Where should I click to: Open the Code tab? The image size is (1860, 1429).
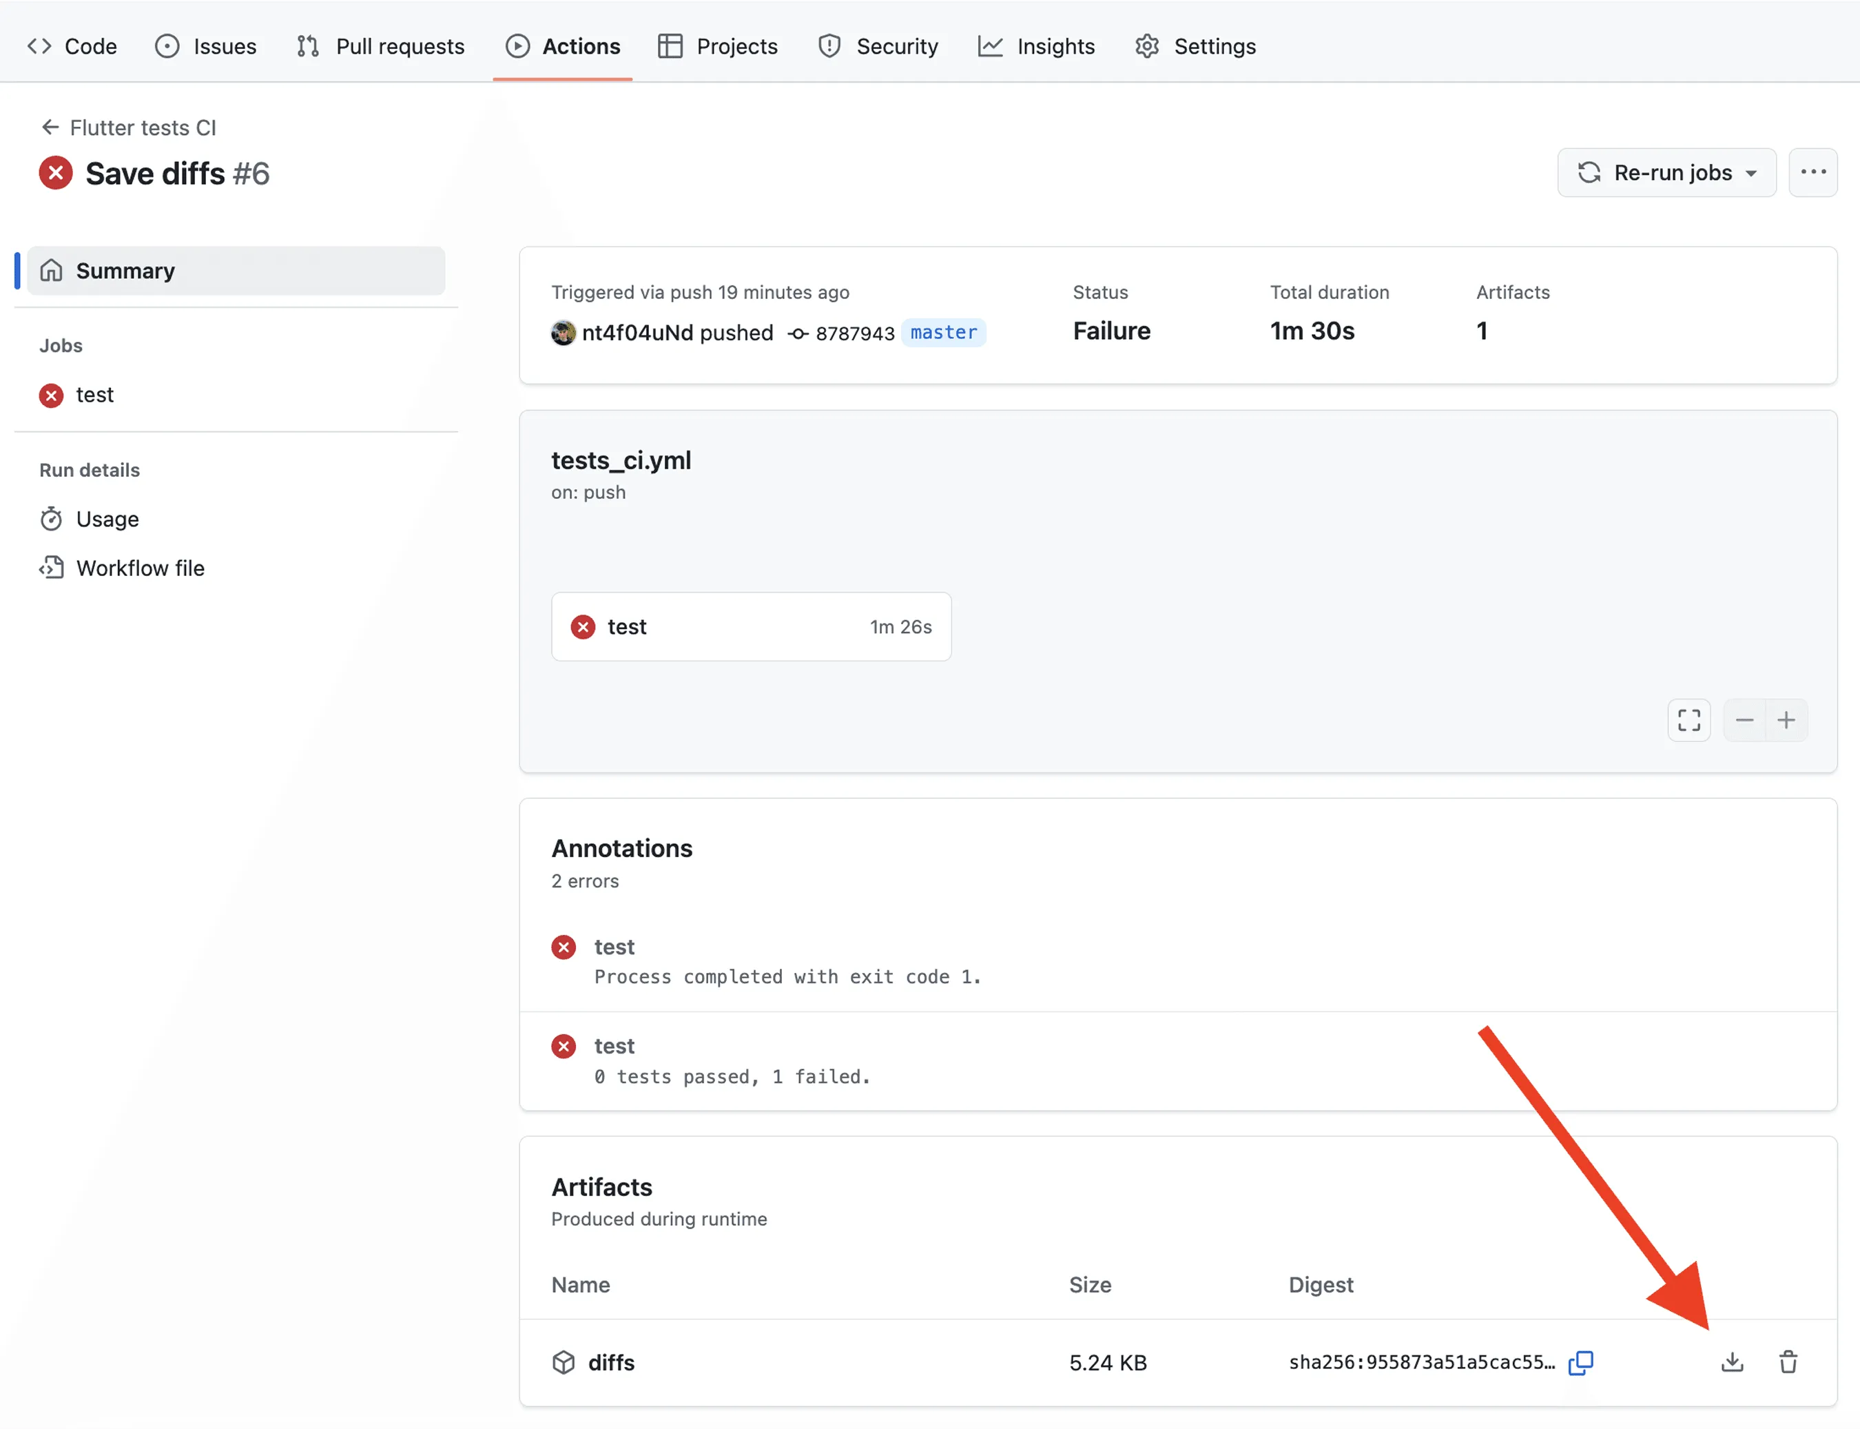pos(72,46)
